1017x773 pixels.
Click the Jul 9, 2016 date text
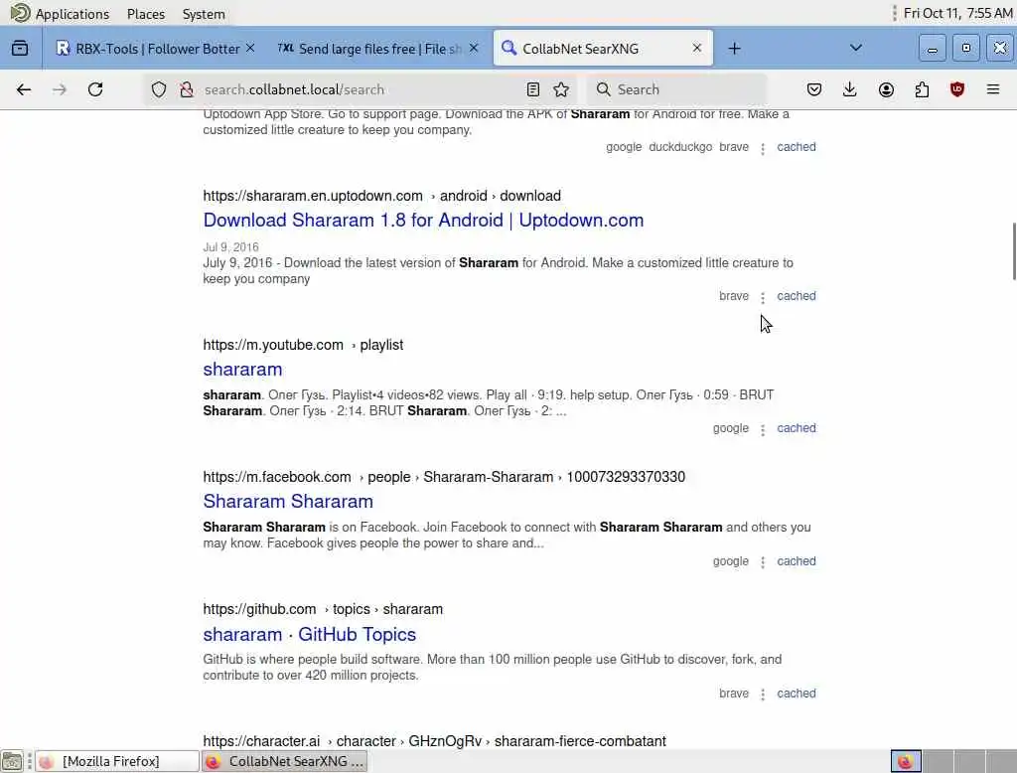tap(230, 247)
